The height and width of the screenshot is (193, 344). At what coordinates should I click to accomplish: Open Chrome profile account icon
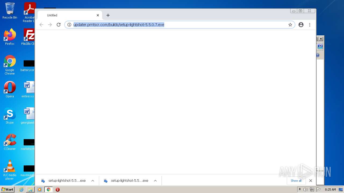[x=301, y=25]
